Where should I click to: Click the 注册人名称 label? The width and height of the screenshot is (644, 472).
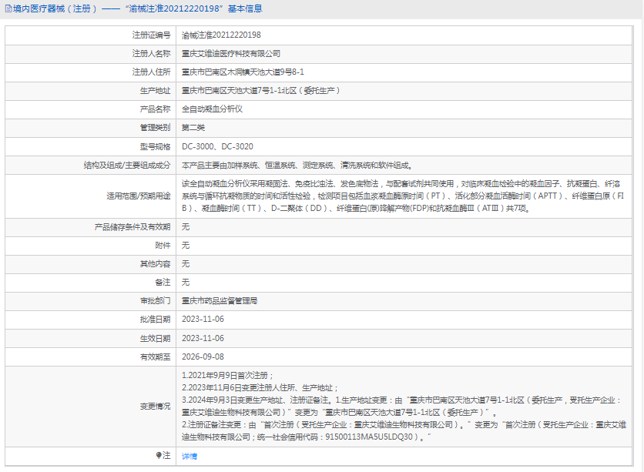pos(151,54)
